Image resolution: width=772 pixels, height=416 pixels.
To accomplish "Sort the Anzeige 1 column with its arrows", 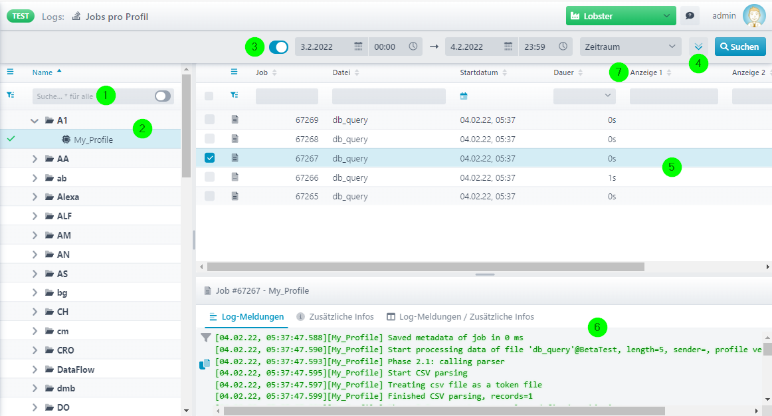I will tap(669, 73).
